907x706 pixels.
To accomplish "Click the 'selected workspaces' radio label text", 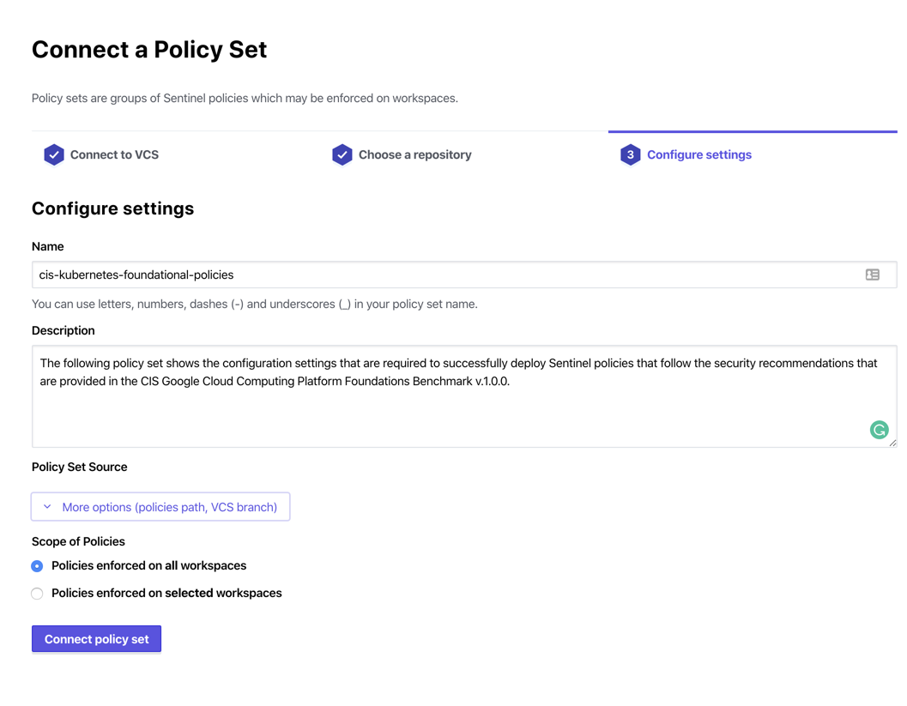I will pos(166,594).
